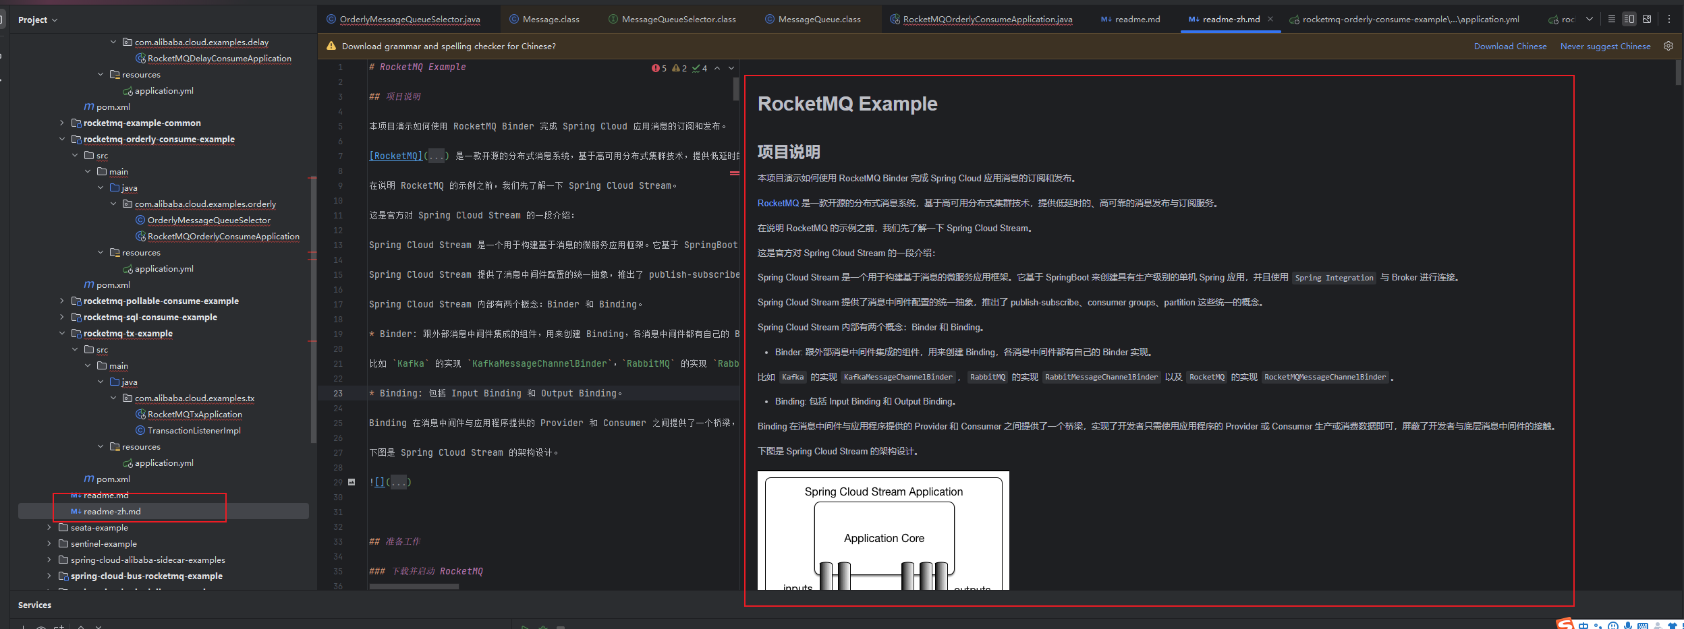Expand folded link URL on editor line 7
This screenshot has height=629, width=1684.
coord(437,156)
